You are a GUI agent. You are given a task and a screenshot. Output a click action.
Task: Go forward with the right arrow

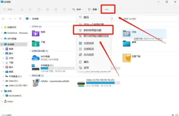(x=10, y=19)
